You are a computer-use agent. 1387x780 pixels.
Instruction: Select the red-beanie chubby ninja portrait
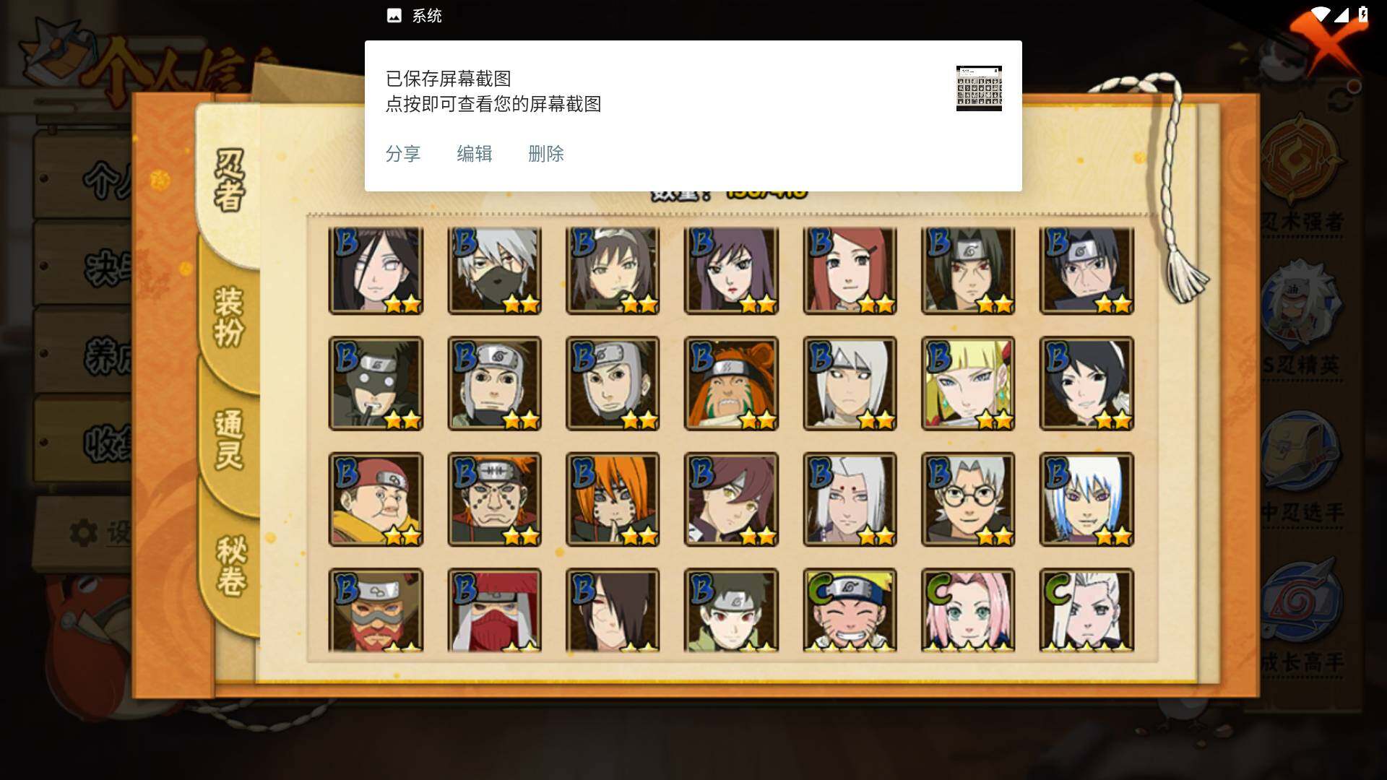pos(376,499)
